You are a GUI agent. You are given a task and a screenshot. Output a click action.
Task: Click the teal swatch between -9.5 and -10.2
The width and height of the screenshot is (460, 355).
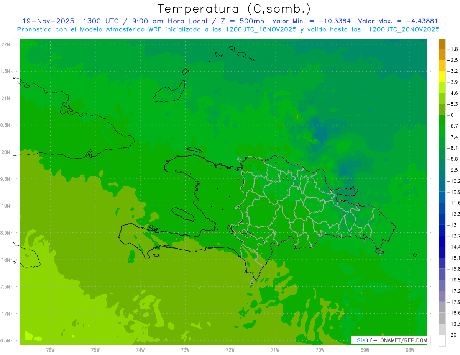click(x=442, y=175)
